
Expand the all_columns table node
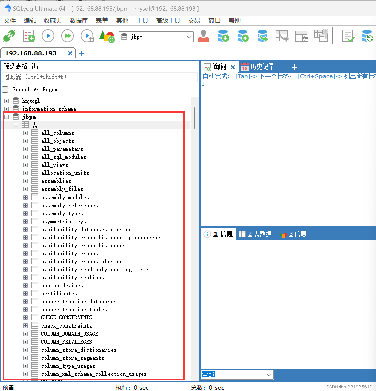point(25,133)
